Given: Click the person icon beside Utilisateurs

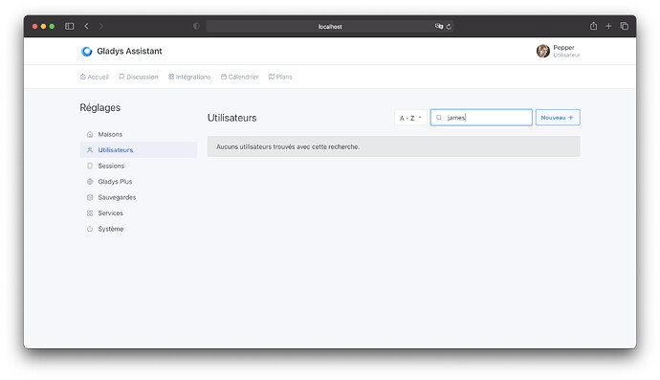Looking at the screenshot, I should (x=90, y=150).
